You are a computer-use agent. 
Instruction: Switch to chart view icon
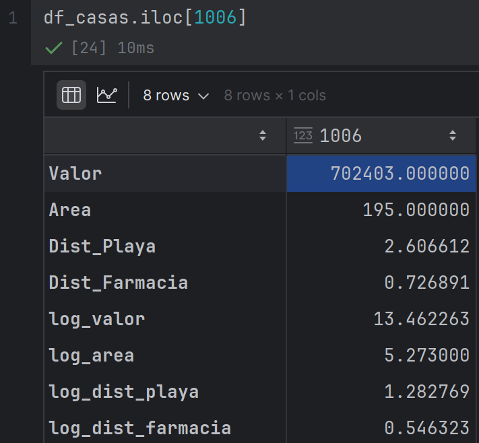(106, 95)
